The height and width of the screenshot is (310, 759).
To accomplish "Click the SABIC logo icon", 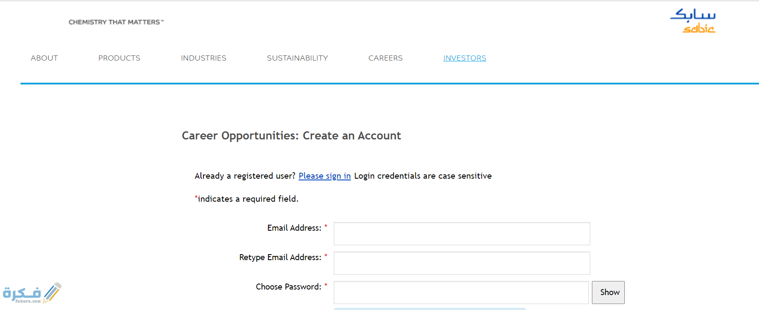I will point(693,21).
